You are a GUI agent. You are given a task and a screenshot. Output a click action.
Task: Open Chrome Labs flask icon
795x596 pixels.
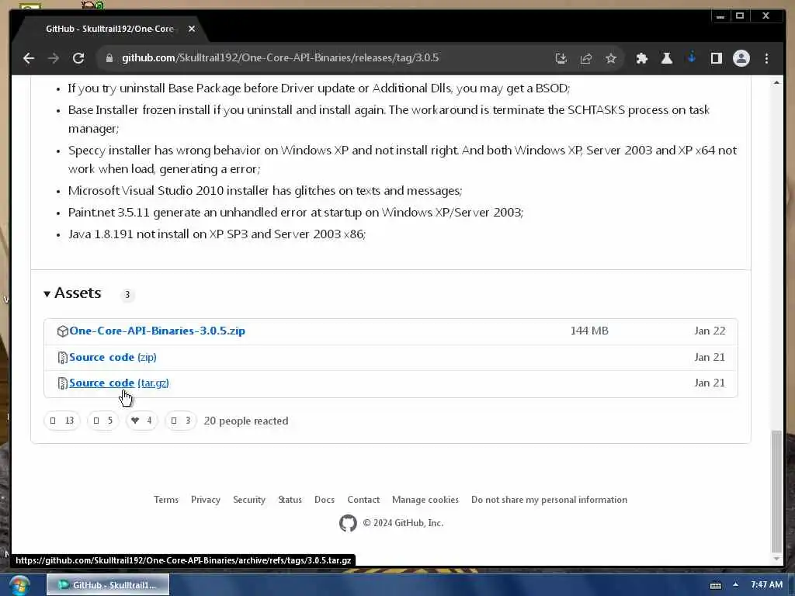click(x=667, y=58)
